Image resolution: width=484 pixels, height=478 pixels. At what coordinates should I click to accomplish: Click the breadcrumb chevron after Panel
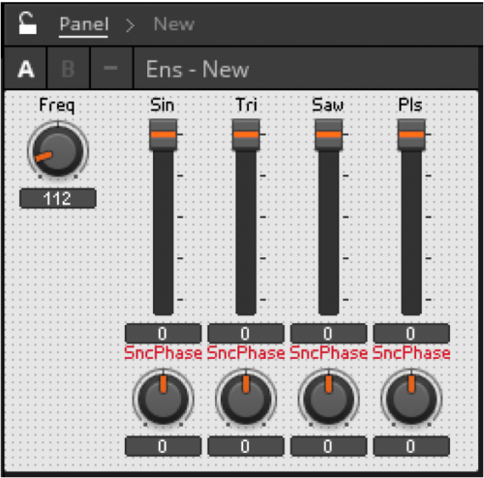pos(130,25)
